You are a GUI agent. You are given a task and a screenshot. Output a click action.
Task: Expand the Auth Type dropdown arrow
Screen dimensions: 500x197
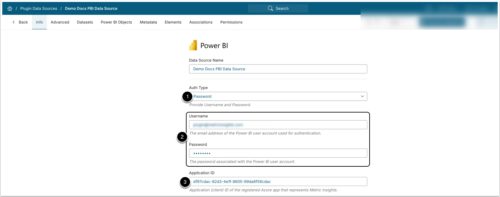click(x=362, y=96)
